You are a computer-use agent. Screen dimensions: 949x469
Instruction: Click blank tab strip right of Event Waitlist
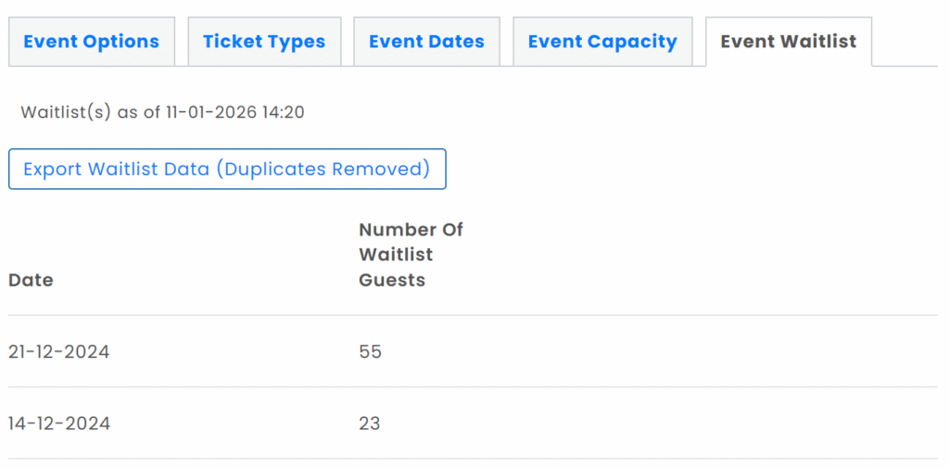pos(906,42)
